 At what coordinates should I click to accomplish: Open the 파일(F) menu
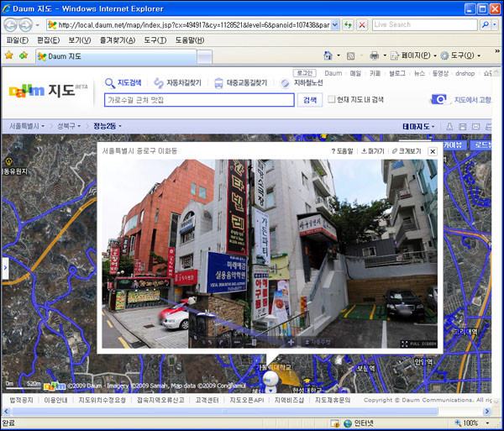click(x=18, y=40)
